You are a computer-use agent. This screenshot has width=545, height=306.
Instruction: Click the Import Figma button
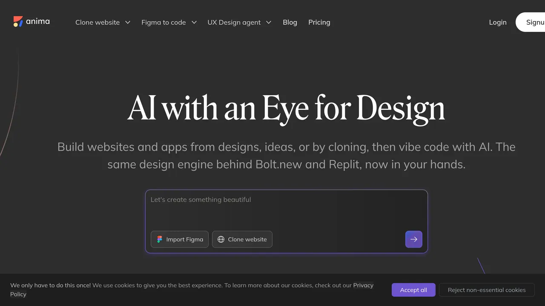(x=180, y=239)
